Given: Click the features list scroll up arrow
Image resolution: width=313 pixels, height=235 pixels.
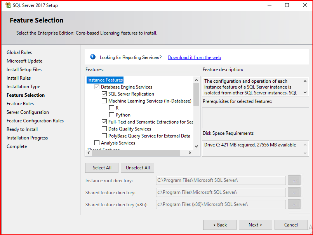Looking at the screenshot, I should 196,80.
